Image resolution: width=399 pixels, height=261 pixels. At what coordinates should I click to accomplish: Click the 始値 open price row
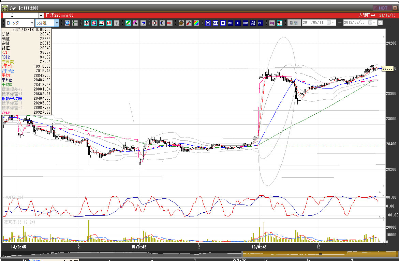(x=26, y=34)
